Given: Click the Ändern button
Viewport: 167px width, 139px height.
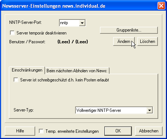Looking at the screenshot, I should 124,41.
